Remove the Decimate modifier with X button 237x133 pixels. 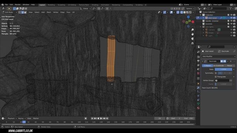point(231,61)
